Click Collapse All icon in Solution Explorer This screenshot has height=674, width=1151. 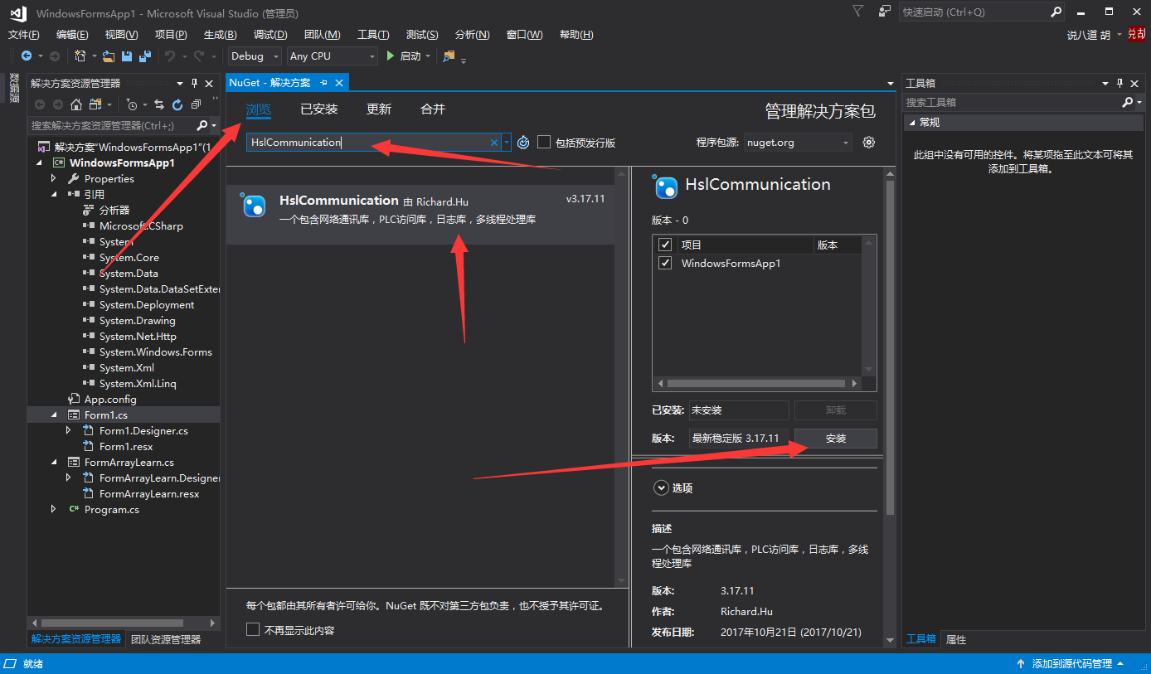coord(196,104)
